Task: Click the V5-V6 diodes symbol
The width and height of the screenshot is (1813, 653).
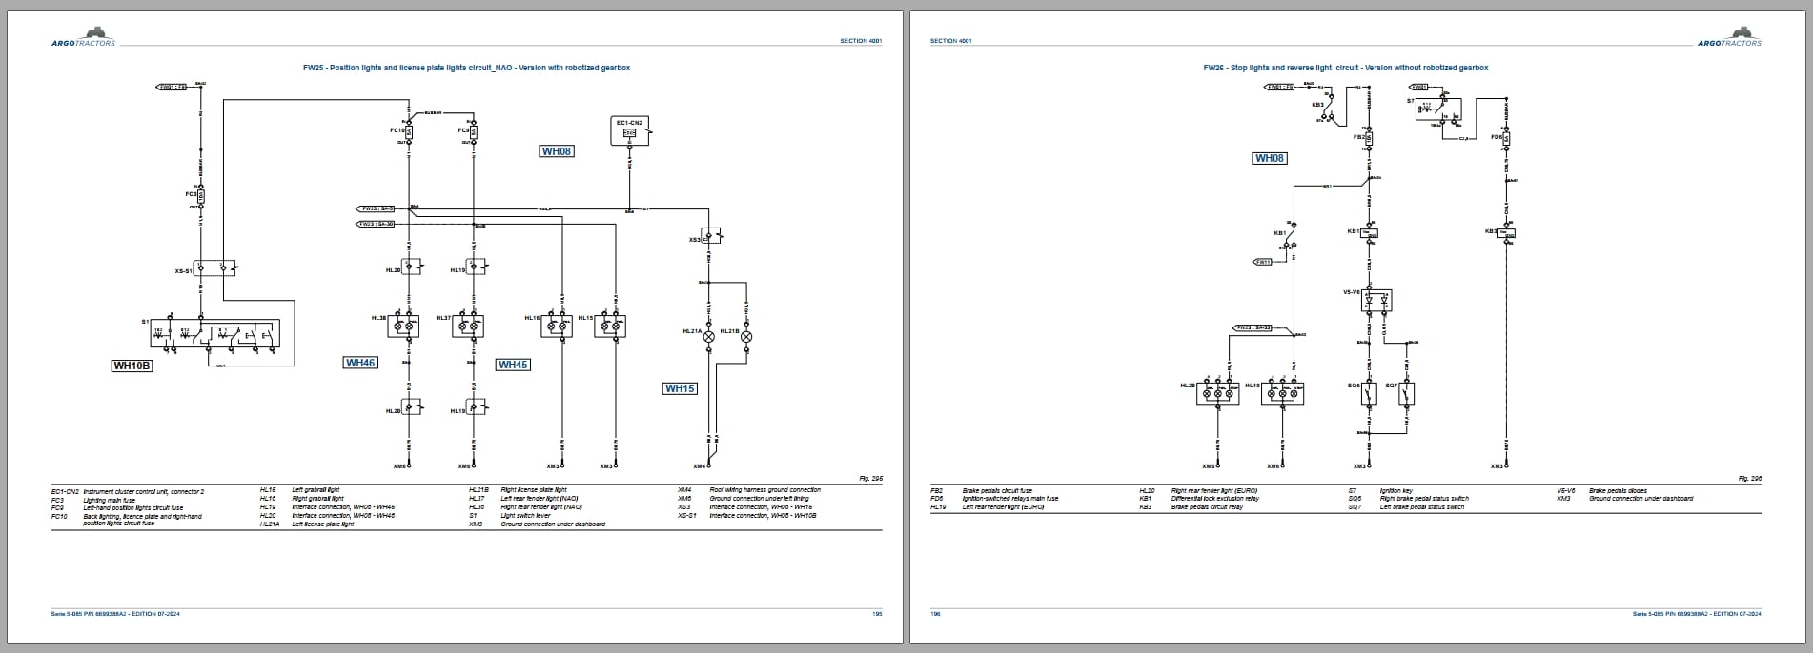Action: (x=1376, y=301)
